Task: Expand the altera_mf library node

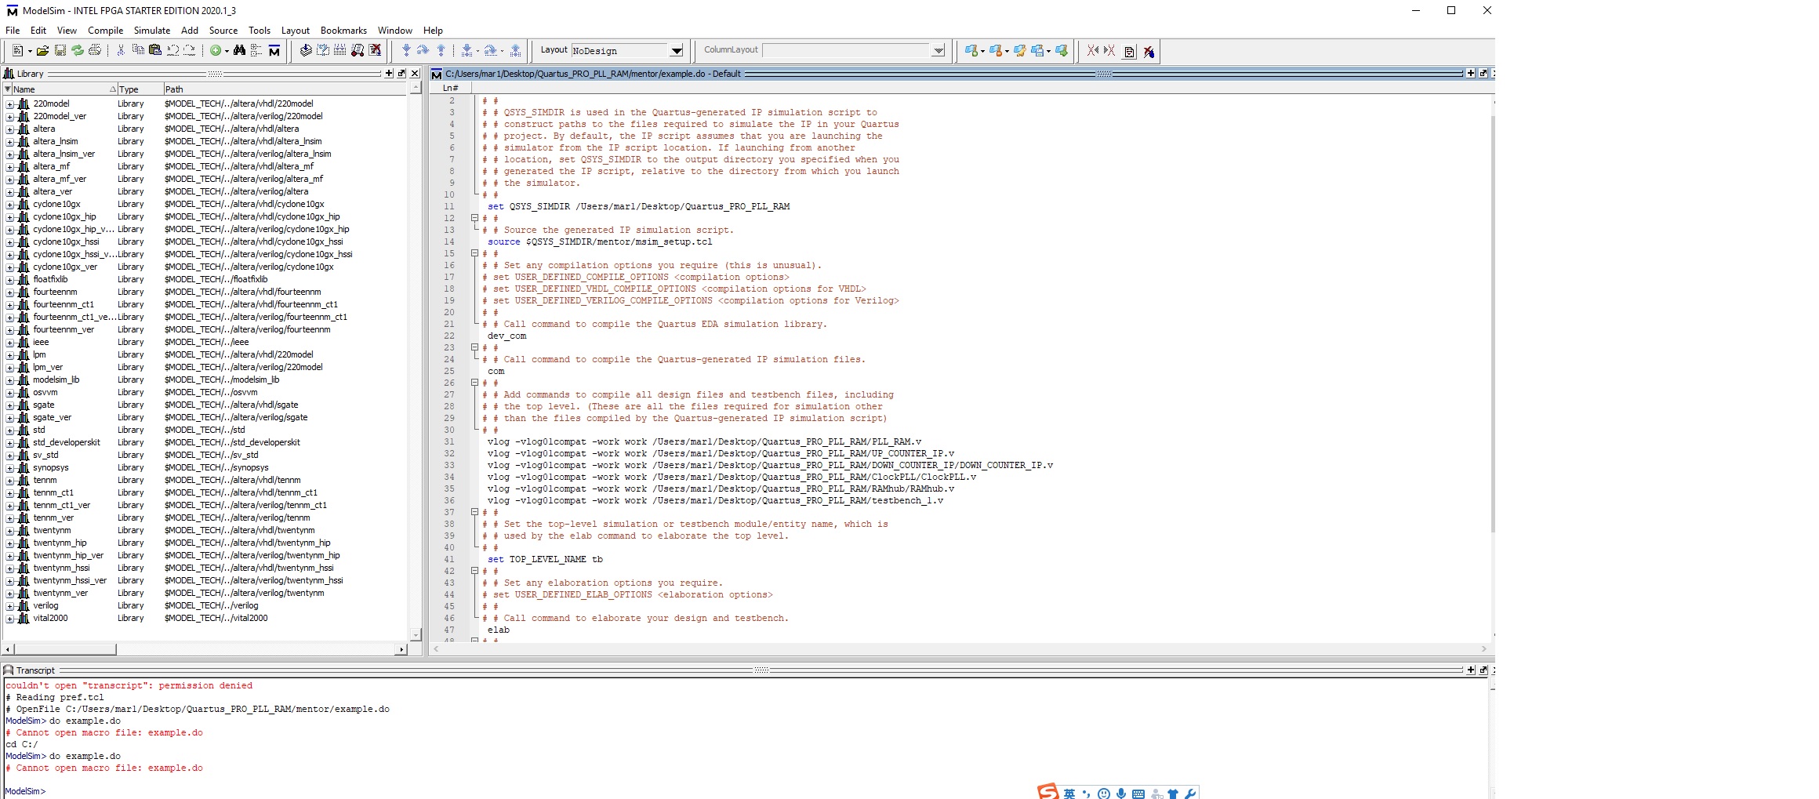Action: (x=9, y=167)
